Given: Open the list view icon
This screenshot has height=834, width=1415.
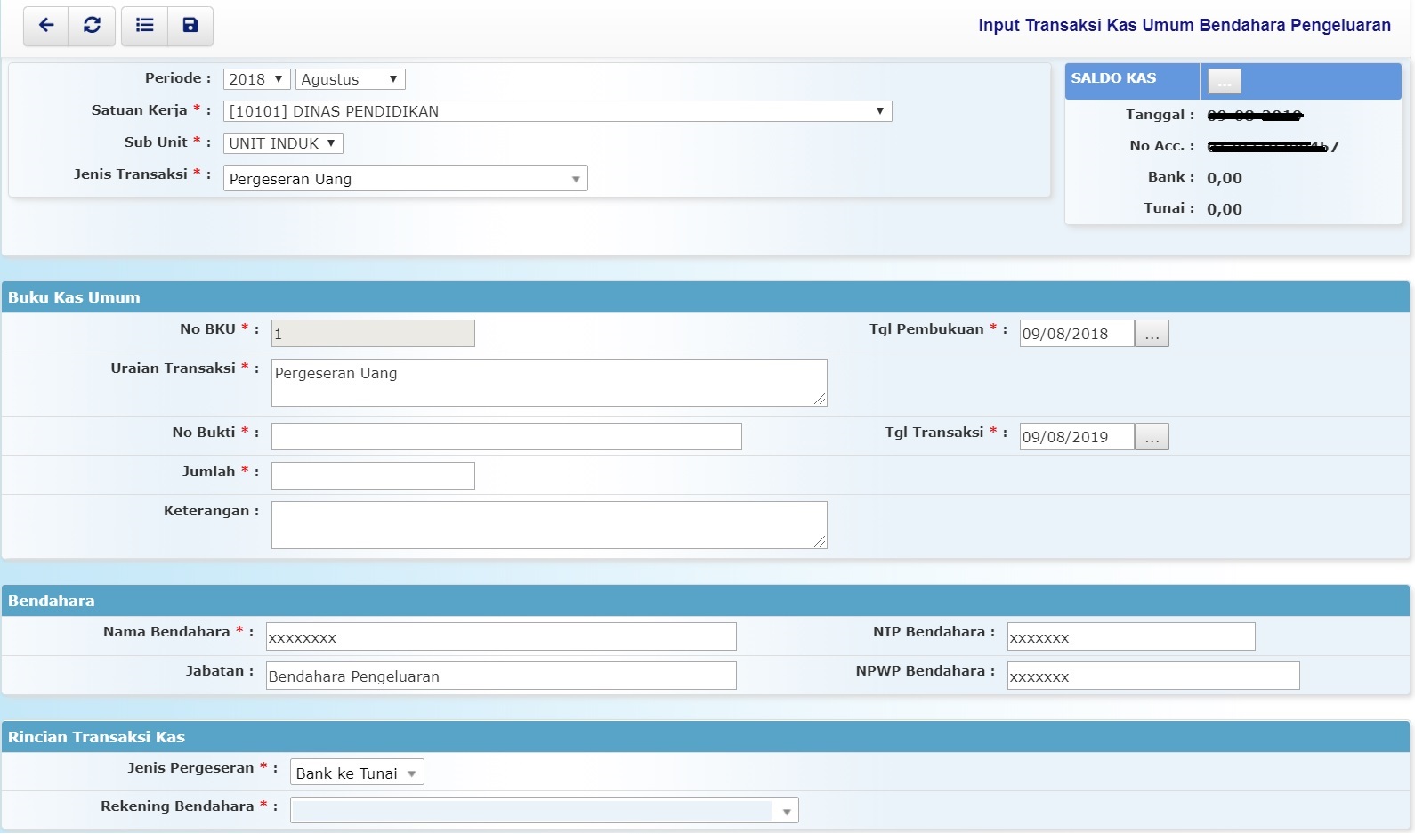Looking at the screenshot, I should pos(144,26).
